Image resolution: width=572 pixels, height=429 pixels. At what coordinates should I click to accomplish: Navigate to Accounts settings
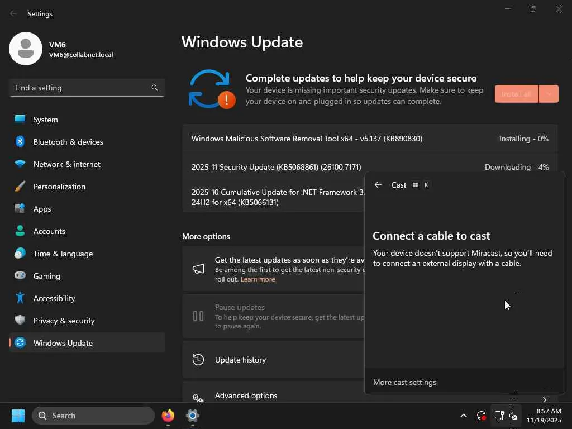(87, 231)
